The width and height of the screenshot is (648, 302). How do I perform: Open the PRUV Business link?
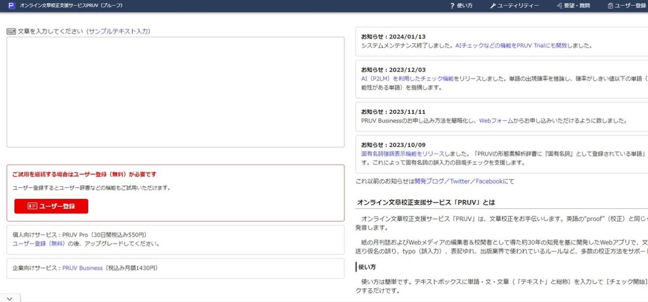(83, 268)
